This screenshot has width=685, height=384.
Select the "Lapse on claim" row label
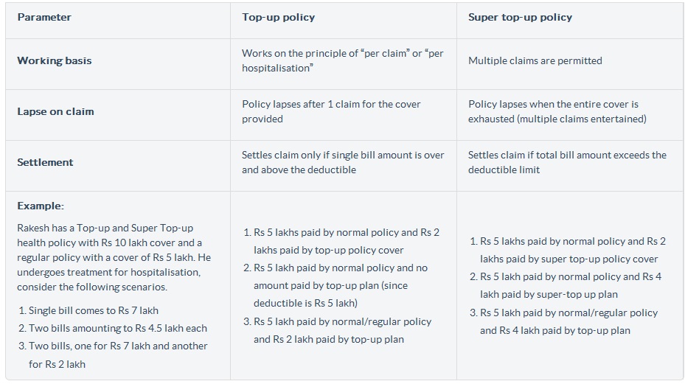pos(55,111)
